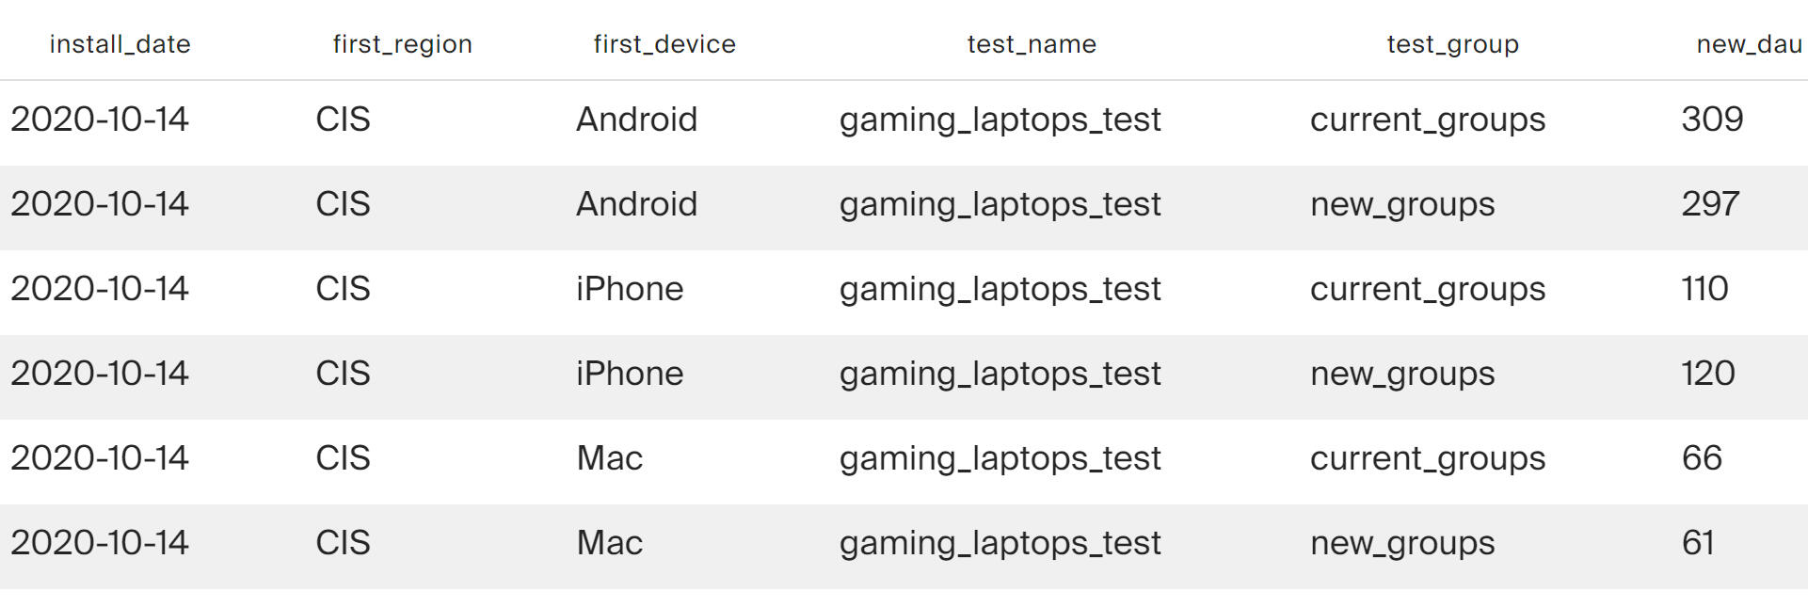Click the new_dau value 309
This screenshot has width=1808, height=607.
click(x=1712, y=120)
